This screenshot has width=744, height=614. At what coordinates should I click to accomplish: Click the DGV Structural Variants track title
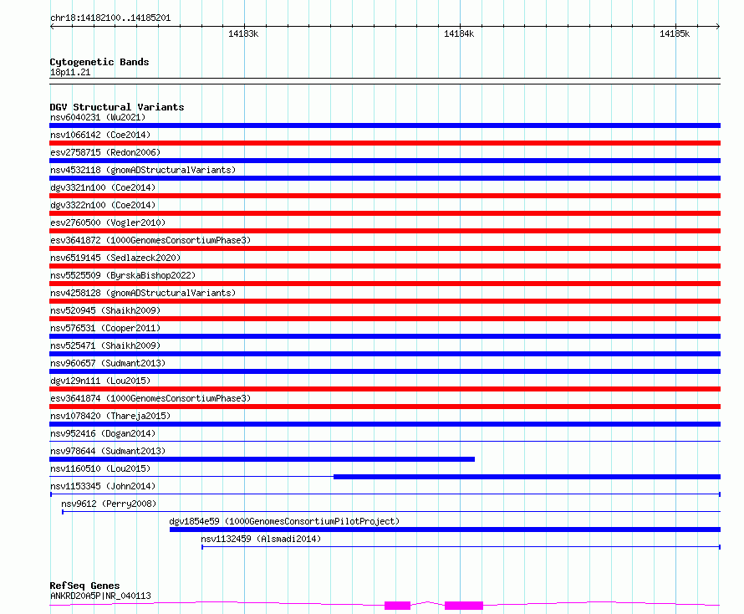(117, 107)
